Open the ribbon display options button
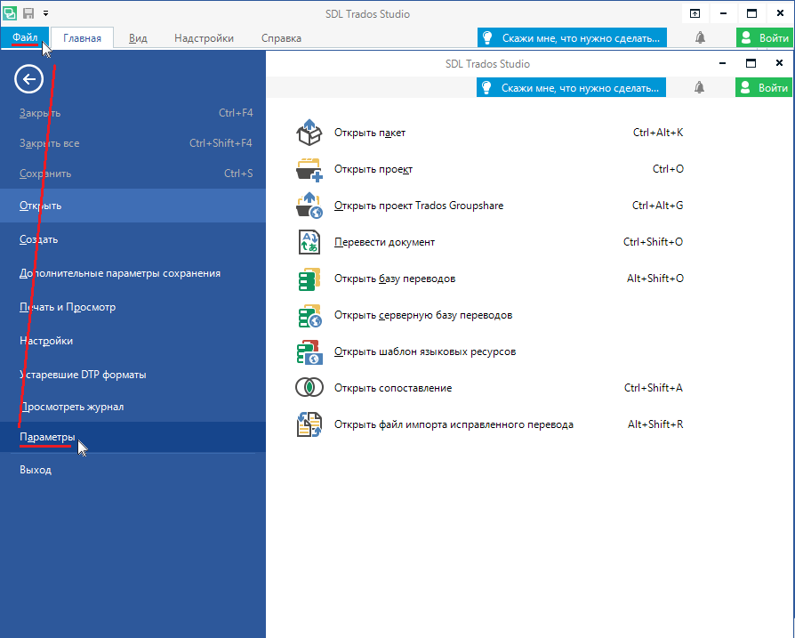 pos(695,13)
